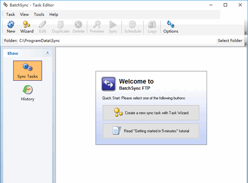
Task: Read Getting started in 5-minutes tutorial
Action: (151, 131)
